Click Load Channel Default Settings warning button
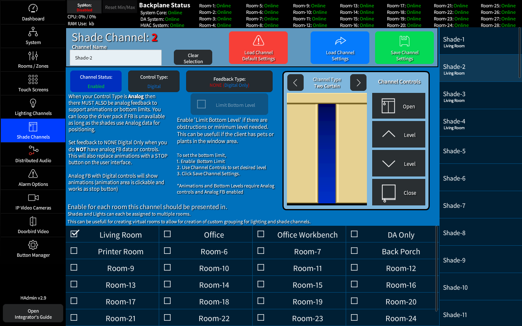The height and width of the screenshot is (326, 522). (x=258, y=48)
